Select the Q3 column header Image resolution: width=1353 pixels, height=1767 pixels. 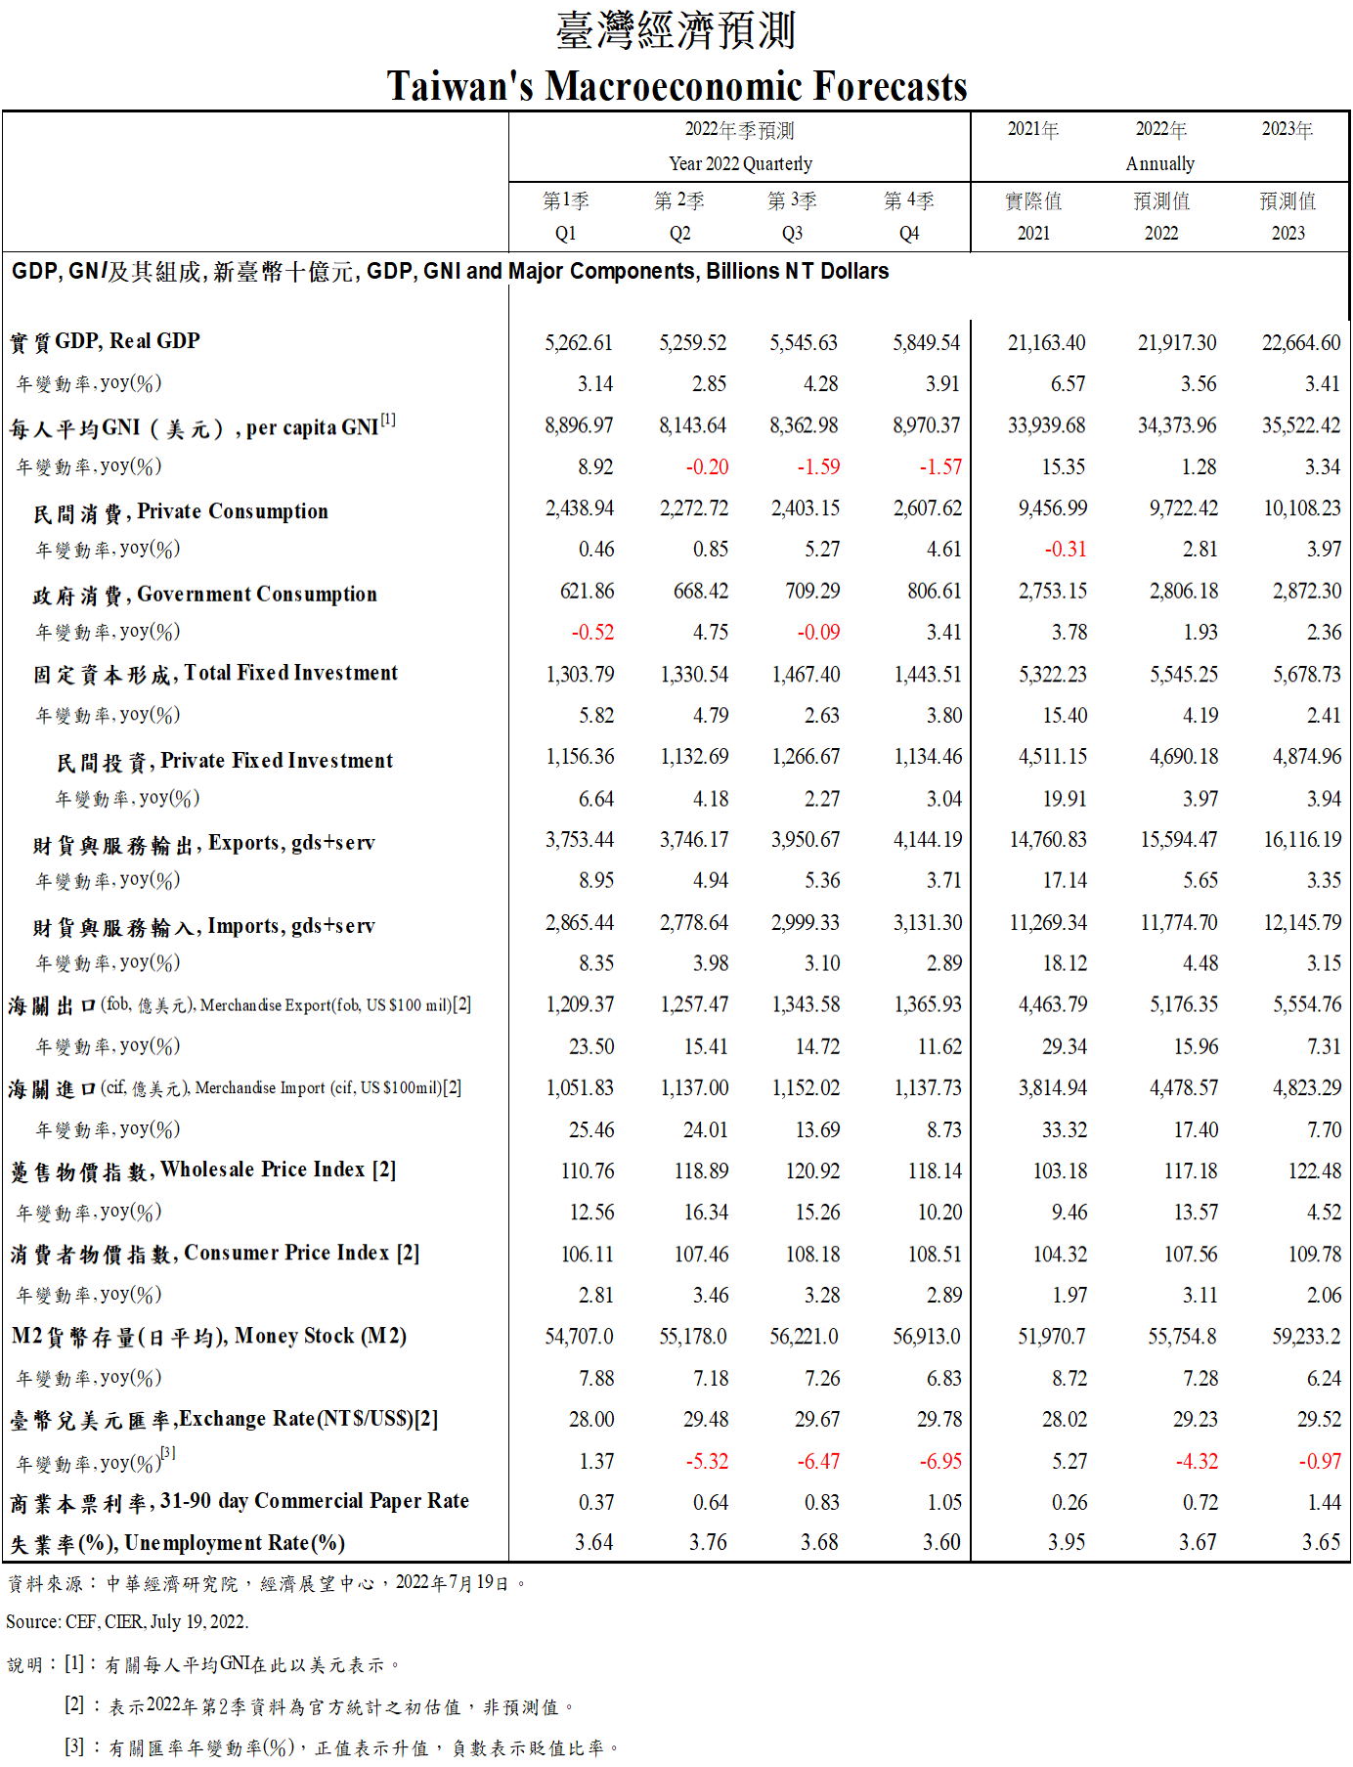click(792, 233)
